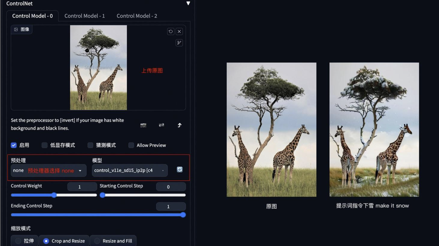
Task: Click the Ending Control Step value field
Action: [171, 206]
